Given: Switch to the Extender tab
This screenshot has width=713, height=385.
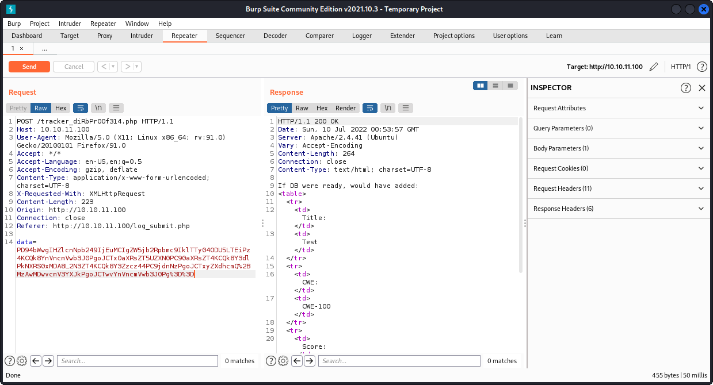Looking at the screenshot, I should pyautogui.click(x=403, y=36).
